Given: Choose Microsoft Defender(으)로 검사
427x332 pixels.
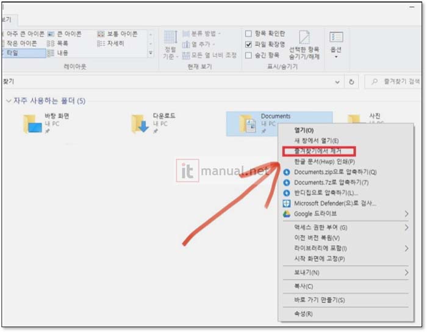Looking at the screenshot, I should (x=335, y=203).
